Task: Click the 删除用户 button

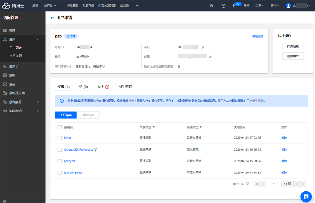Action: [x=293, y=56]
